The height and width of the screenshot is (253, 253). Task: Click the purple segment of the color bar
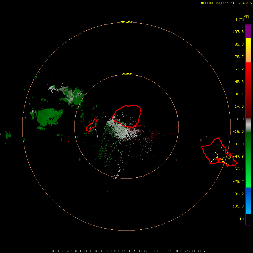tap(248, 31)
